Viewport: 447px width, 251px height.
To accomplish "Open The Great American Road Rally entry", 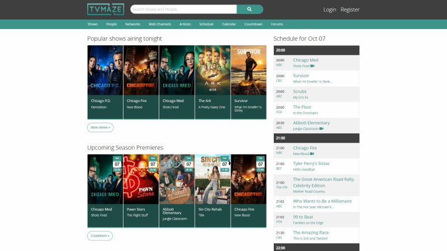I will (x=324, y=182).
